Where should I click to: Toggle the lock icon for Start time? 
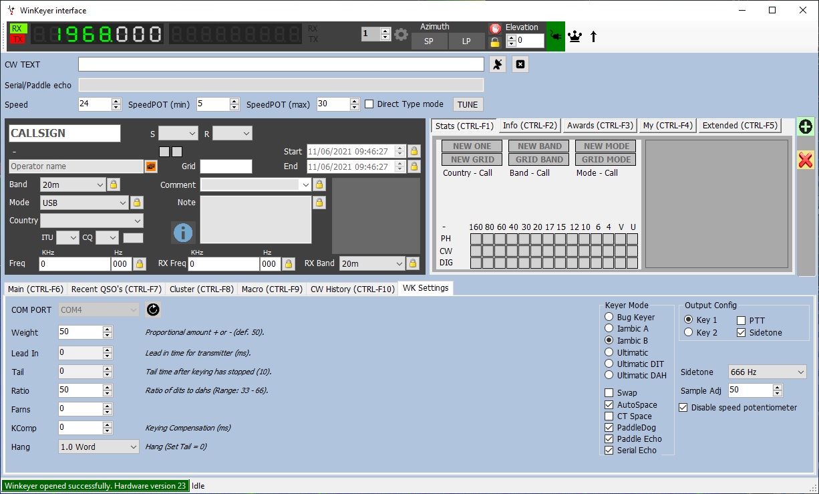tap(414, 152)
